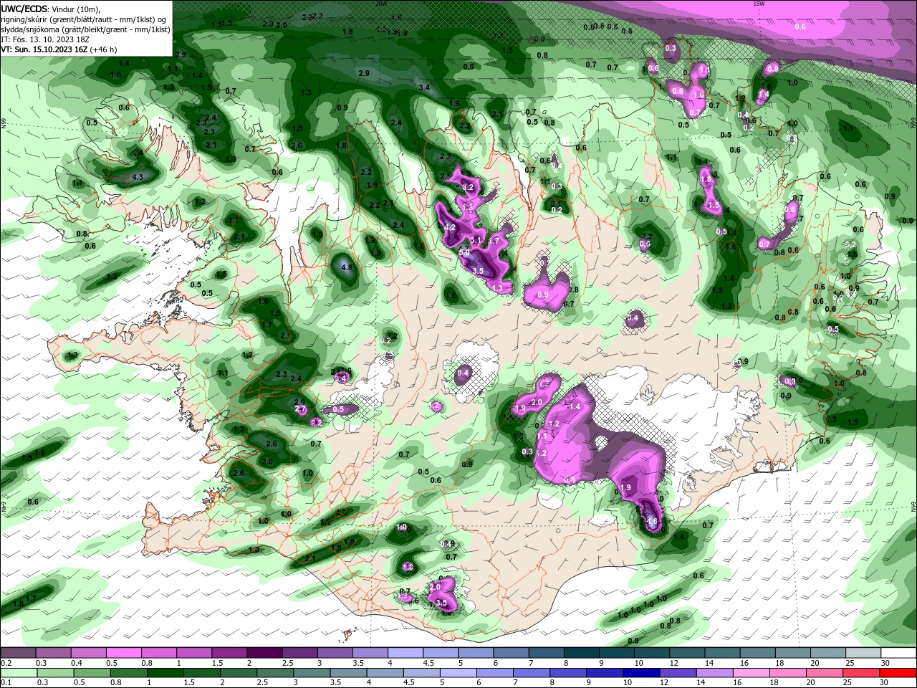Select the dusky purple swatch labeled 0.2 in upper legend row
This screenshot has height=688, width=917.
[18, 653]
